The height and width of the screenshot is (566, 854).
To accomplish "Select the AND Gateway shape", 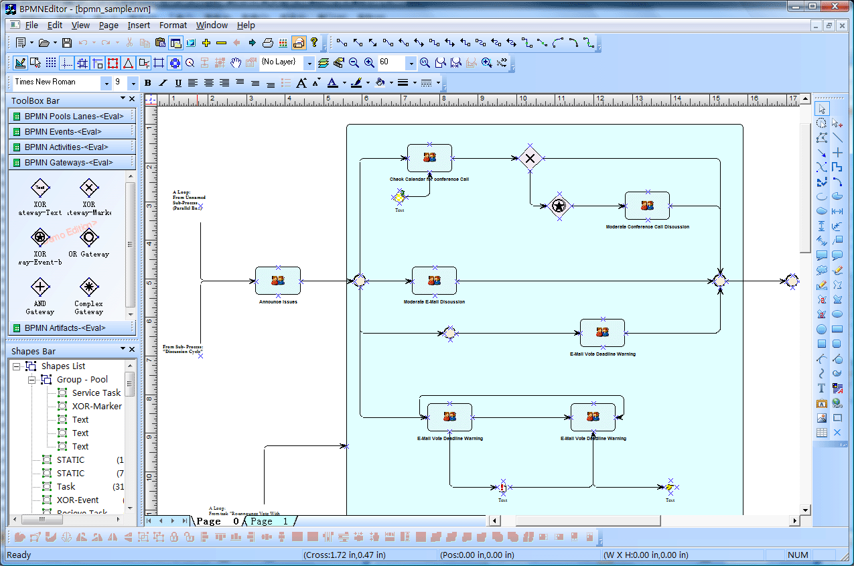I will pos(40,296).
